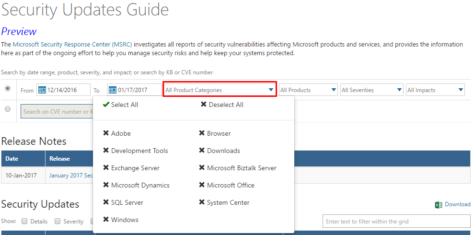Open the All Product Categories dropdown
Viewport: 475px width, 235px height.
[x=220, y=90]
